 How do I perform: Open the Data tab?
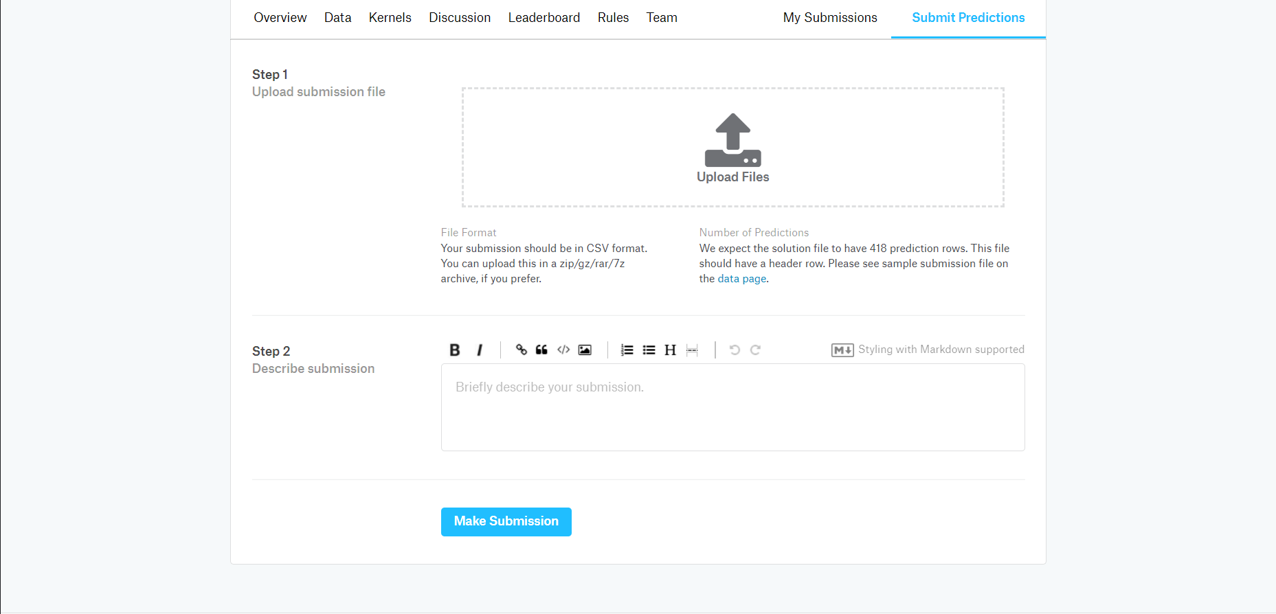[x=338, y=18]
